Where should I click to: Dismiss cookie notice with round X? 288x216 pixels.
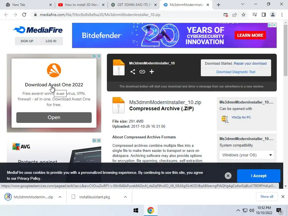click(x=228, y=176)
